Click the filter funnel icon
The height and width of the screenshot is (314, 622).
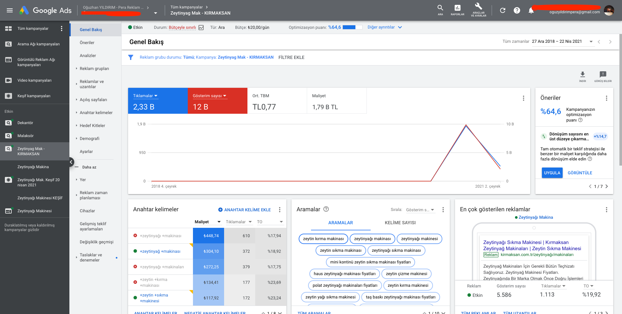pos(131,57)
